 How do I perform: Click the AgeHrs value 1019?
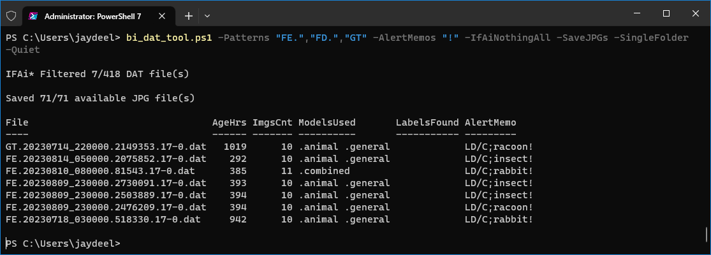(235, 147)
